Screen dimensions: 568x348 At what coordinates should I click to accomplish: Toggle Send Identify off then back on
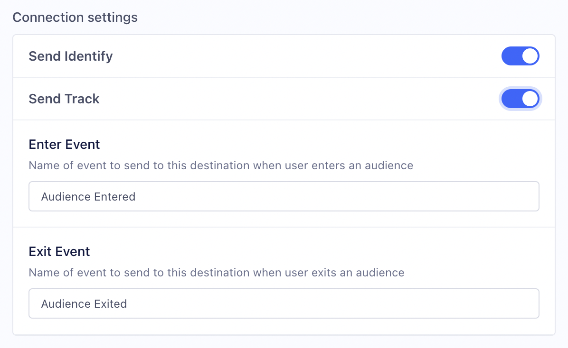(x=521, y=56)
